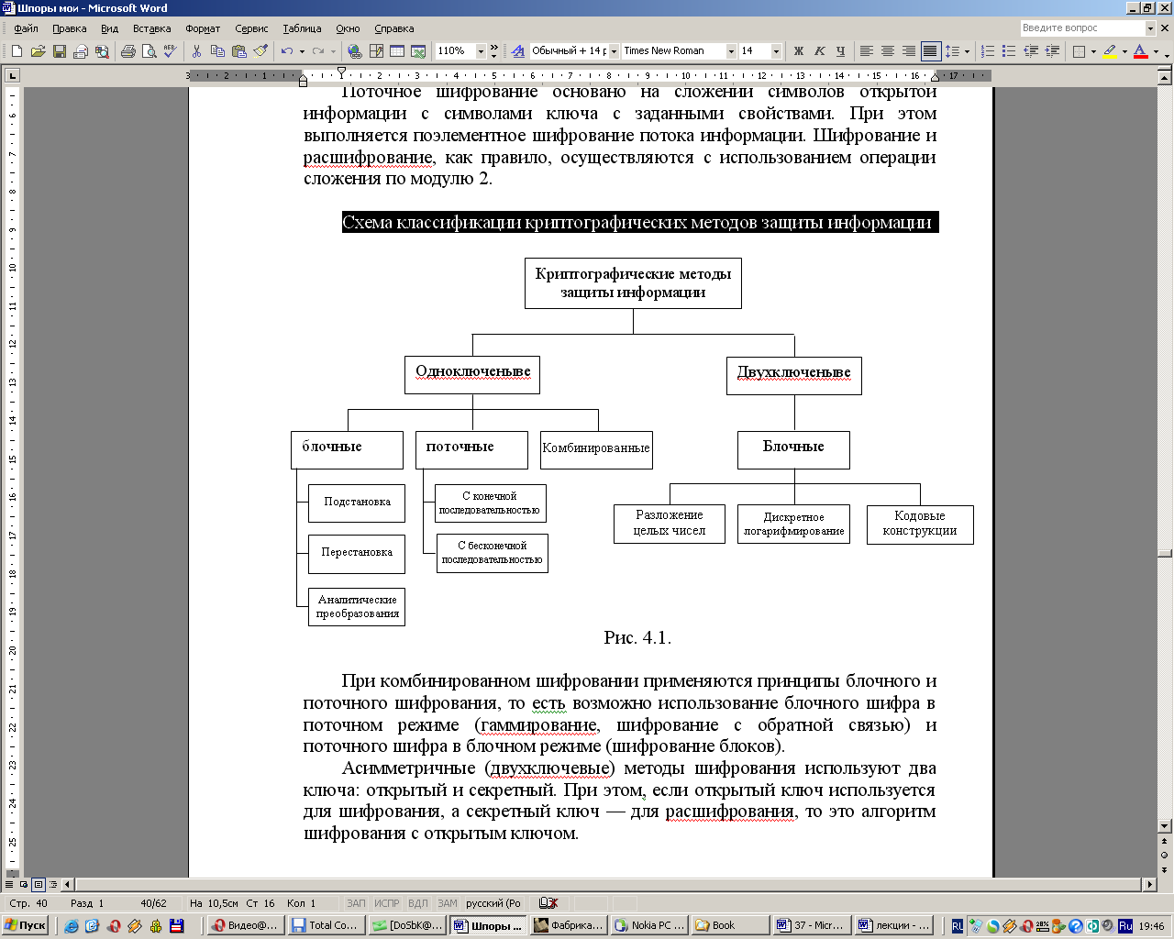
Task: Open the highlight color dropdown arrow
Action: (x=1124, y=51)
